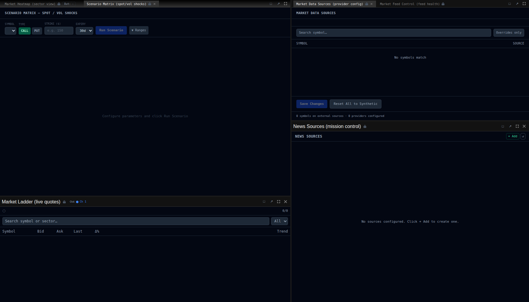This screenshot has width=529, height=302.
Task: Focus Search symbol or sector field
Action: click(136, 221)
